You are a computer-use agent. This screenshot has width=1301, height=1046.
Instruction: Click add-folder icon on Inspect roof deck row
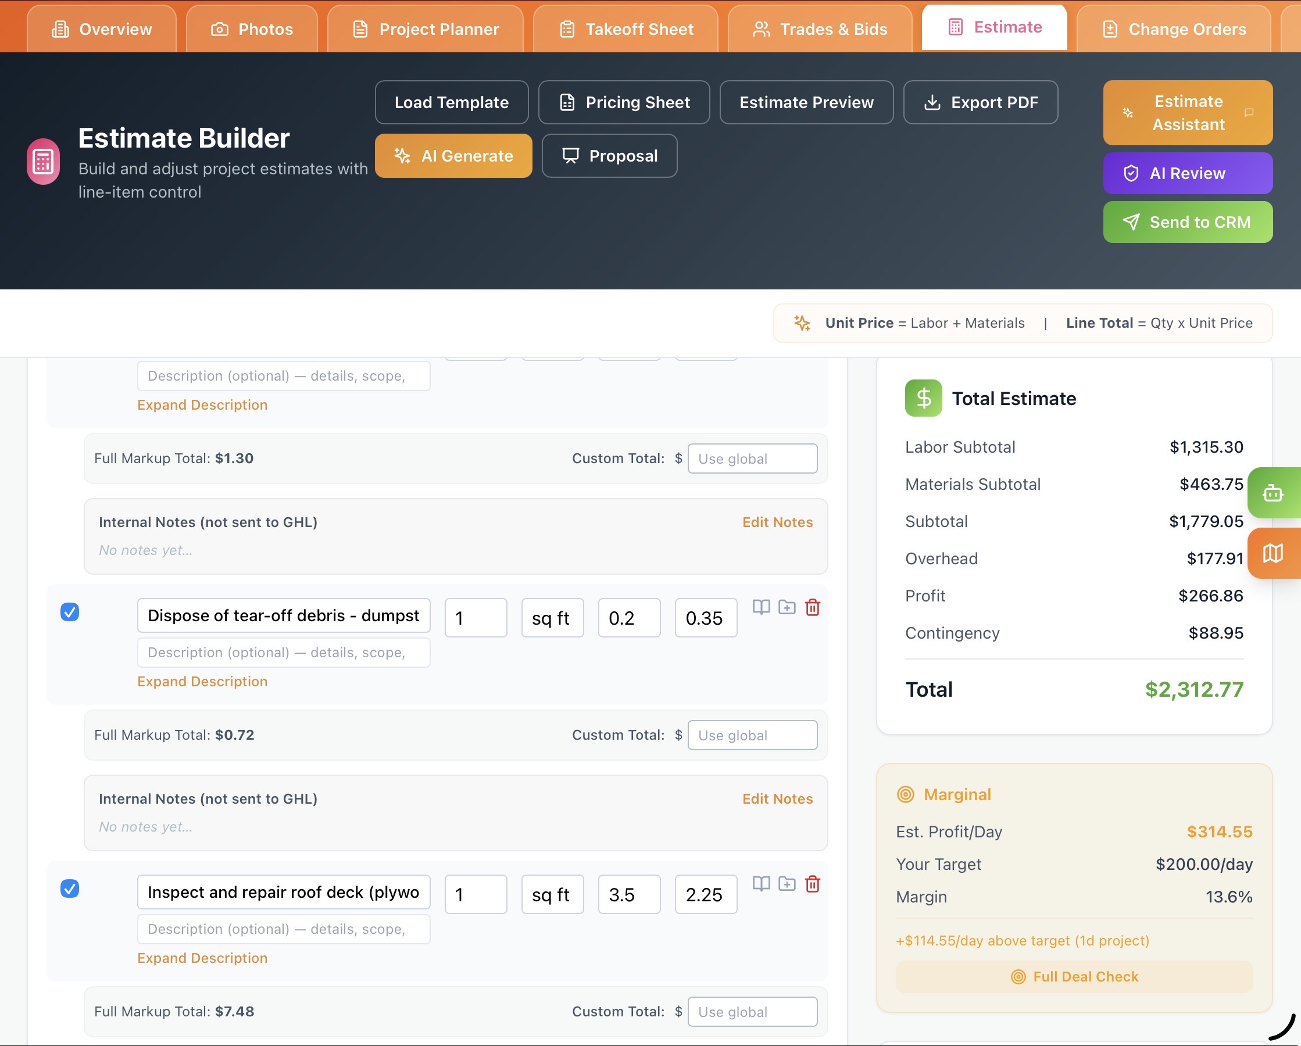point(787,884)
